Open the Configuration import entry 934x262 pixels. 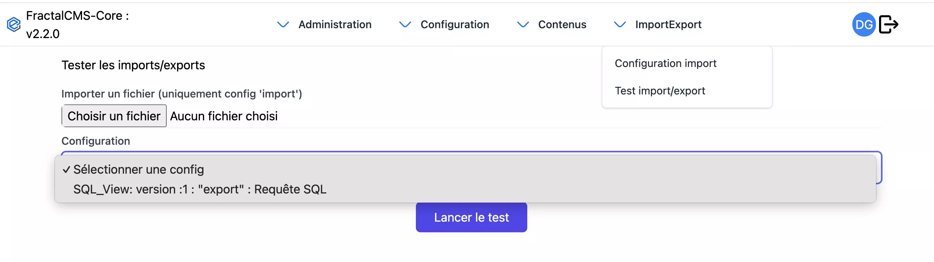point(665,63)
